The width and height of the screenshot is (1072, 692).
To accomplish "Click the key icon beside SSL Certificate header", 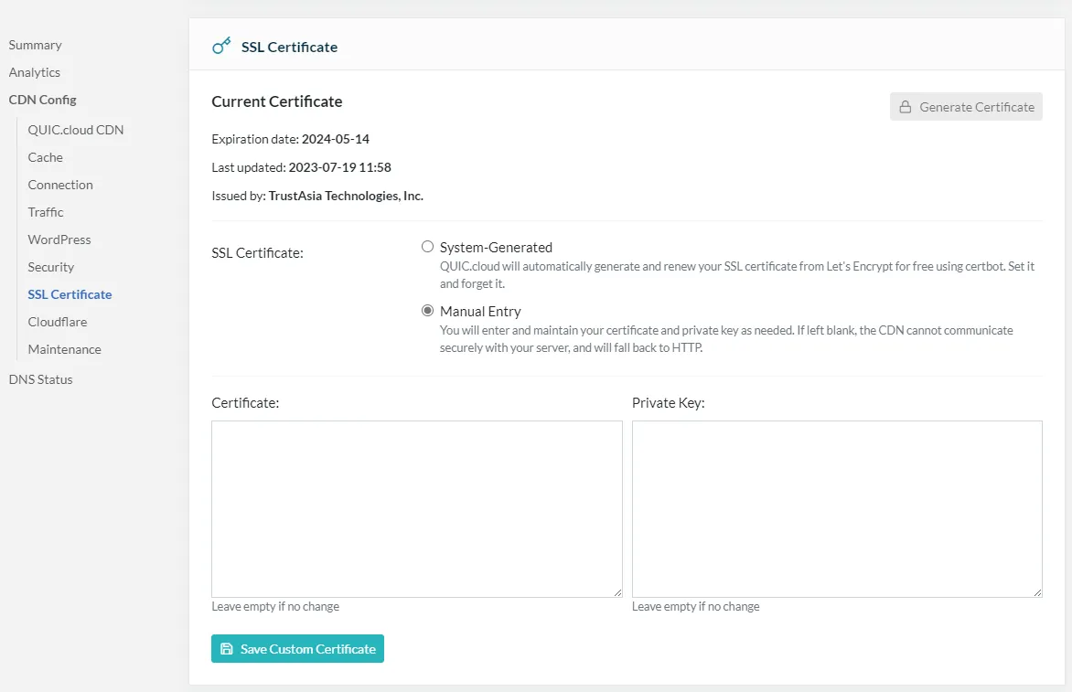I will 221,47.
